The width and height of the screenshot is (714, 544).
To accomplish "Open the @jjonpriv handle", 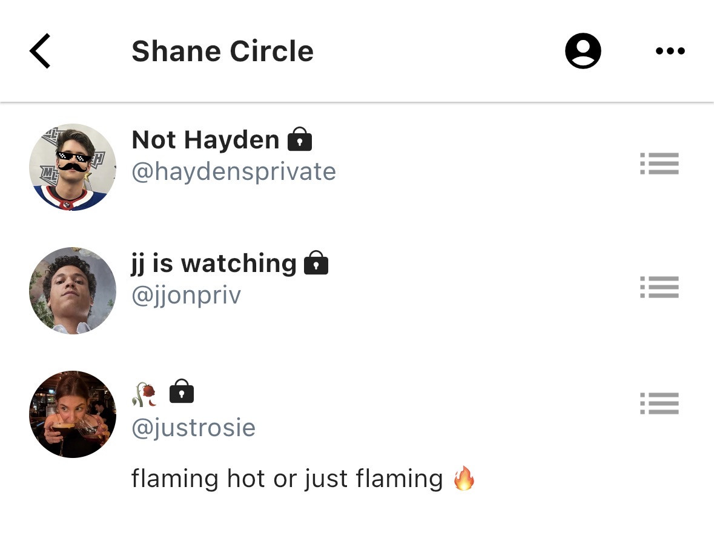I will [187, 296].
